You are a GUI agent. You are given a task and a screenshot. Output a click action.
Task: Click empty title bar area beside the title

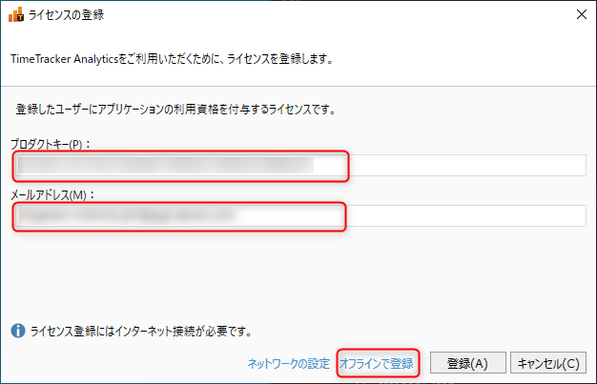point(334,14)
